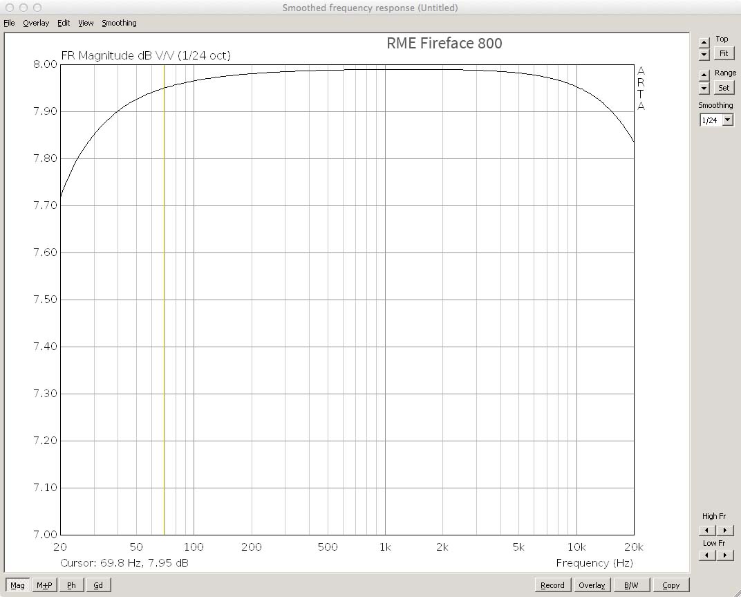The width and height of the screenshot is (741, 597).
Task: Click the Range Set button
Action: [x=724, y=88]
